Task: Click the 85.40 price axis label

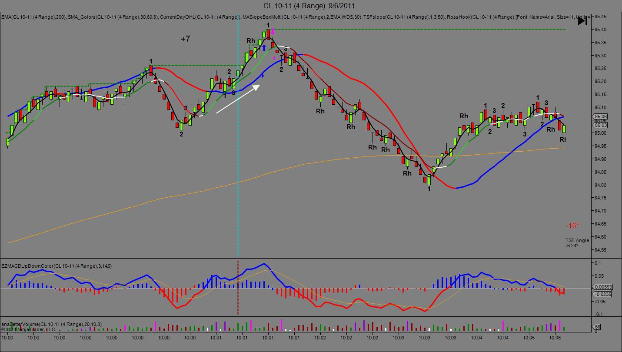Action: coord(602,30)
